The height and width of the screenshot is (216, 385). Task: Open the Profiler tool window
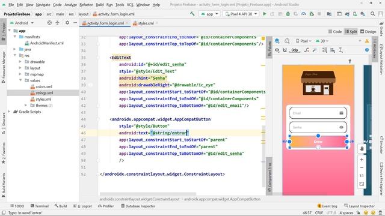[106, 206]
